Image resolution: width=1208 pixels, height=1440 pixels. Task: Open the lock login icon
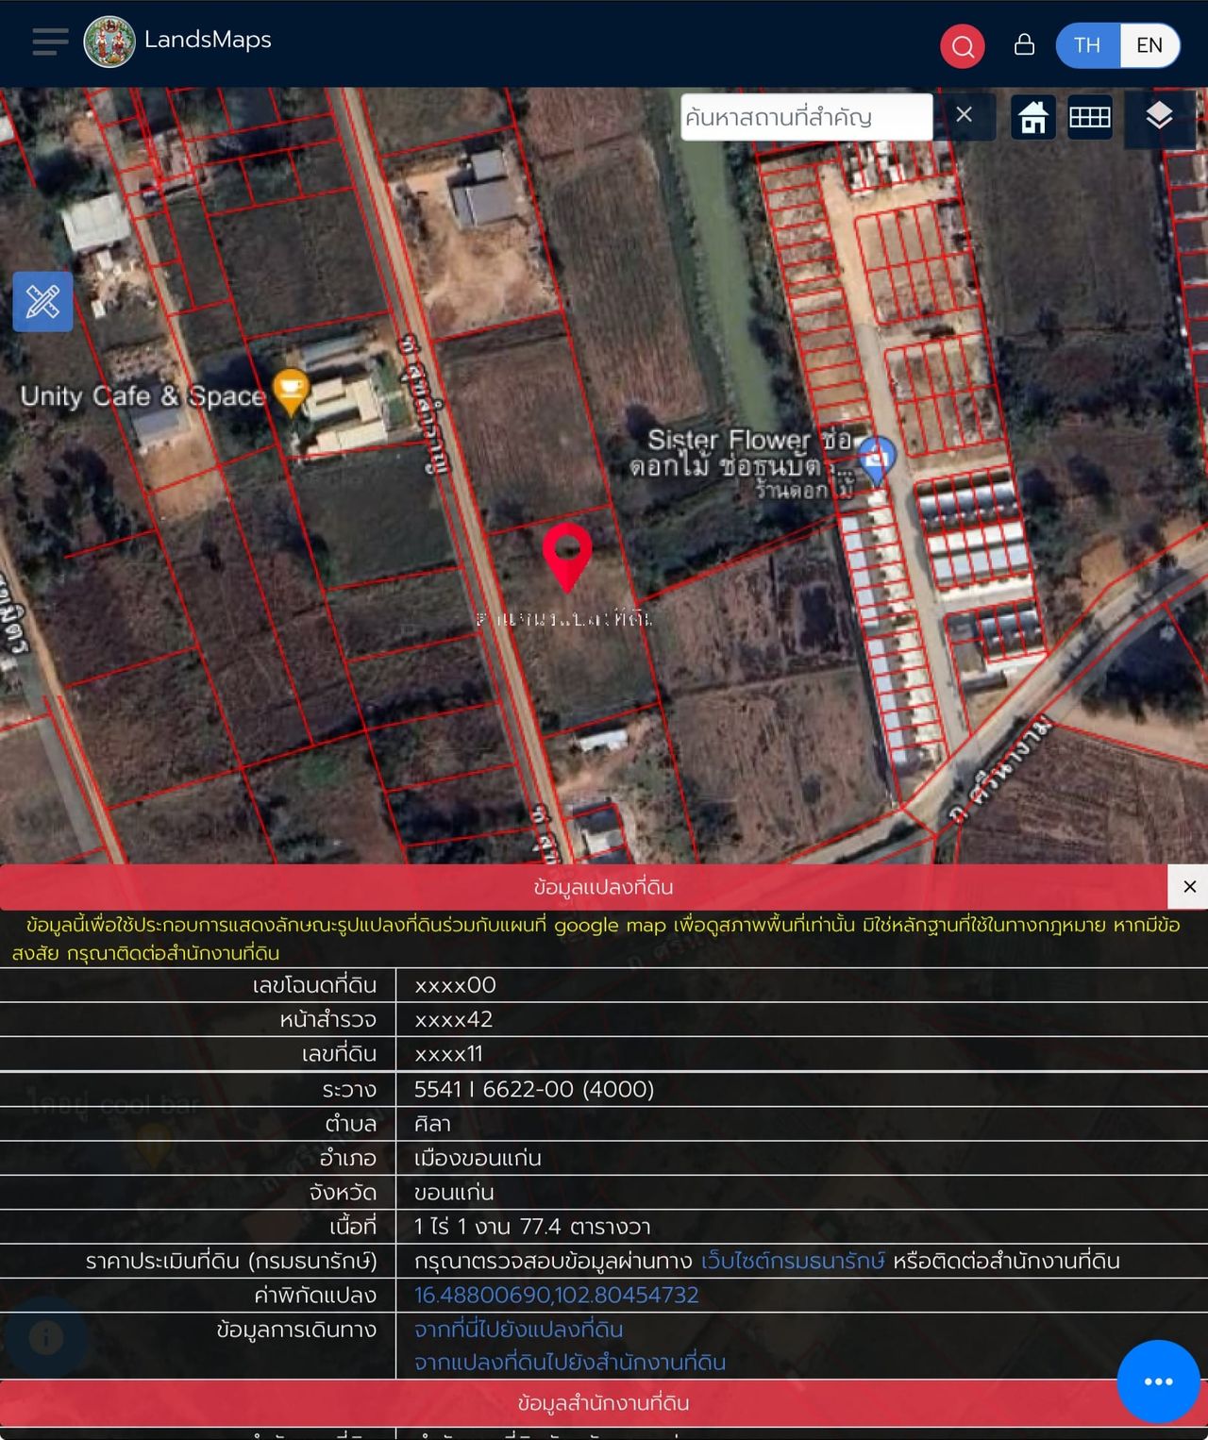[x=1024, y=45]
